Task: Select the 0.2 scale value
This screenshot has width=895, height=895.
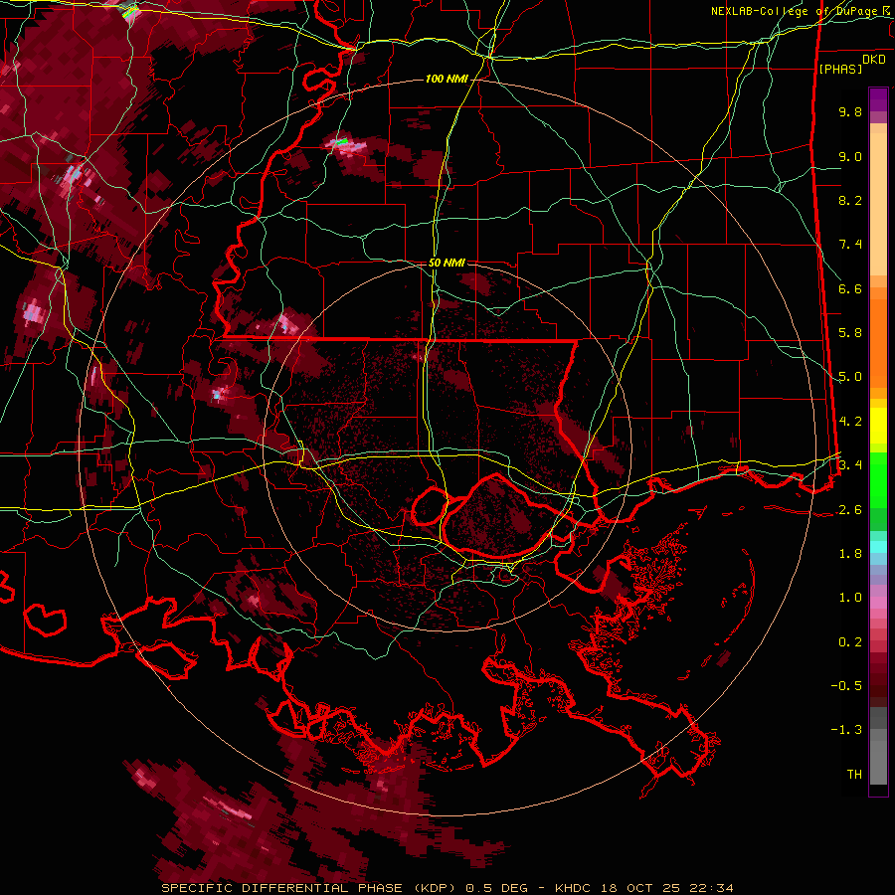Action: pos(850,642)
